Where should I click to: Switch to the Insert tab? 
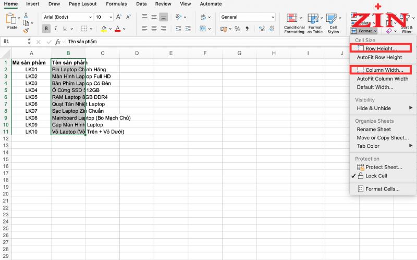[x=33, y=4]
